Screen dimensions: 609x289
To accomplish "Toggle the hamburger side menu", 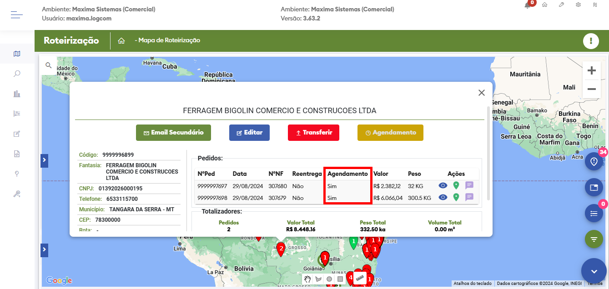I will coord(17,15).
